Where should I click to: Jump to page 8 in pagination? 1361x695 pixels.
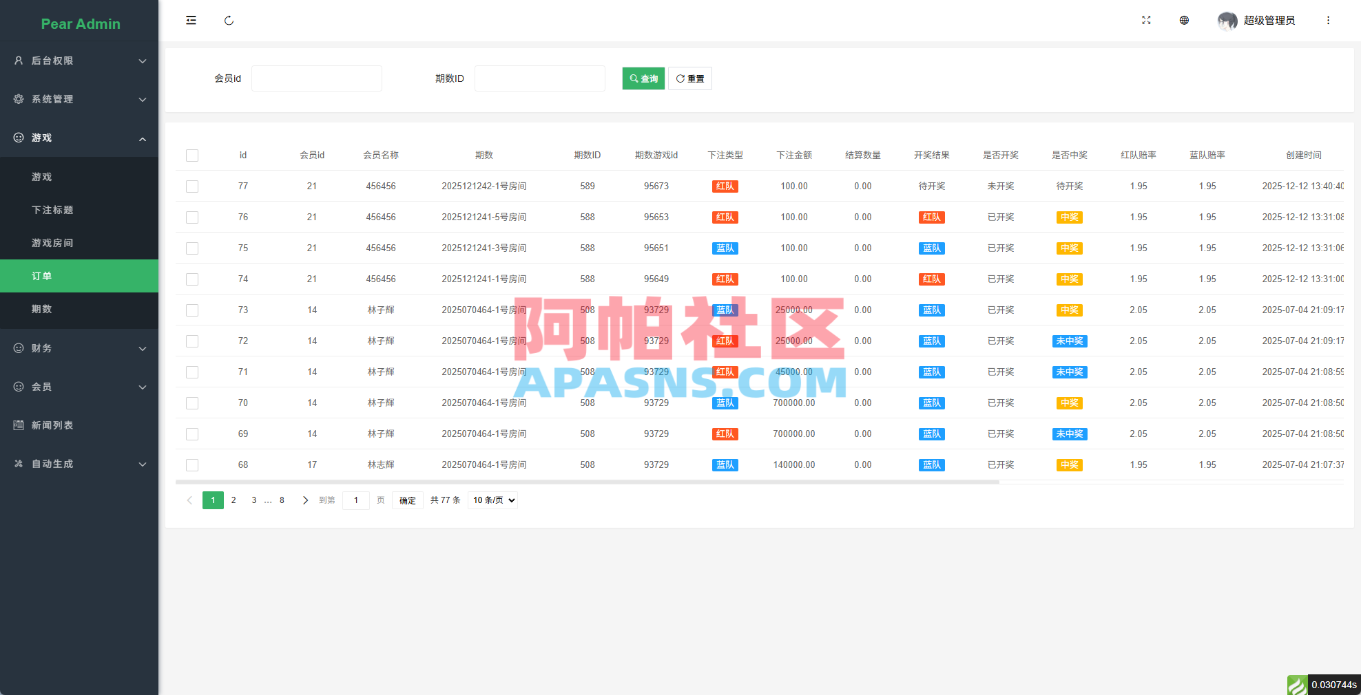[x=282, y=500]
